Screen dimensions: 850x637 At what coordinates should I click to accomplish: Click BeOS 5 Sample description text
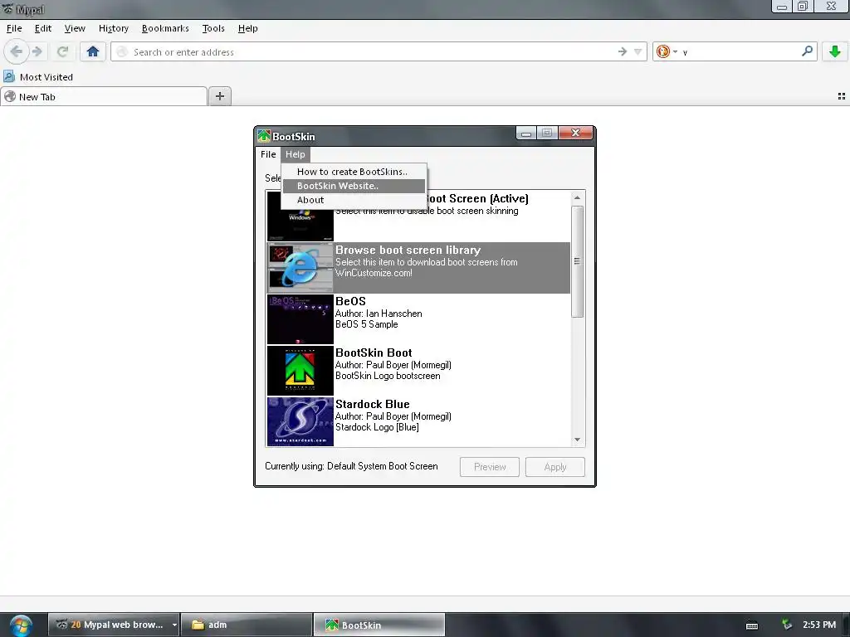click(366, 324)
